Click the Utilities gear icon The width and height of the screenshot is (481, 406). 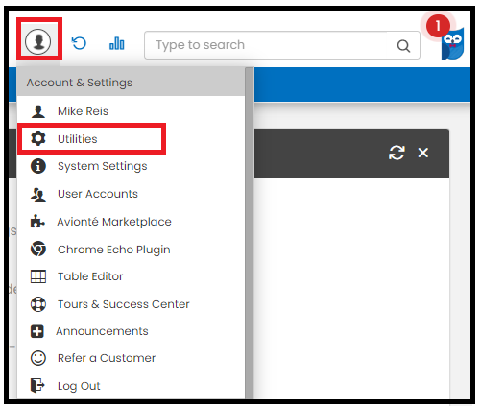click(38, 138)
